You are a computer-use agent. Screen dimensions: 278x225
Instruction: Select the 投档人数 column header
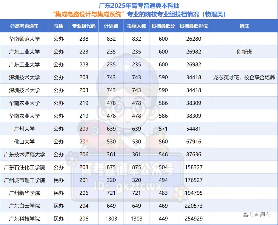point(136,26)
